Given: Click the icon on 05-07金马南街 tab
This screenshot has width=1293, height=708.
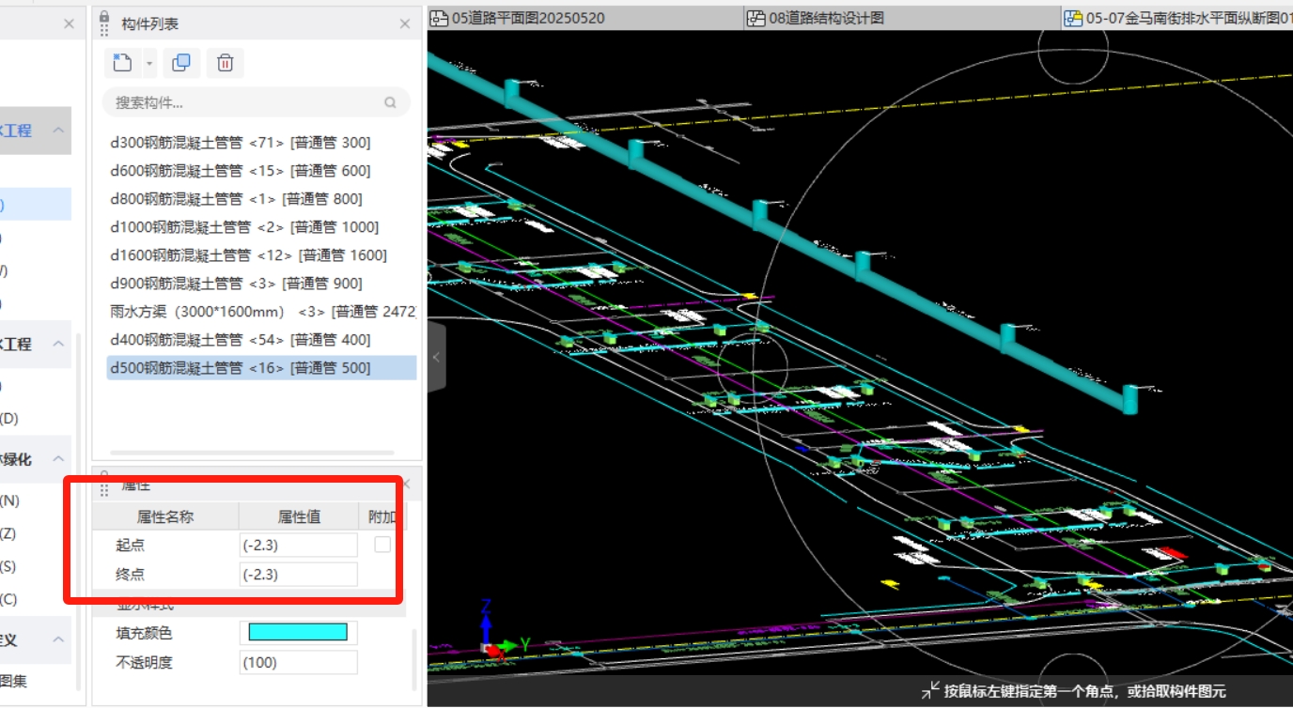Looking at the screenshot, I should pyautogui.click(x=1073, y=18).
